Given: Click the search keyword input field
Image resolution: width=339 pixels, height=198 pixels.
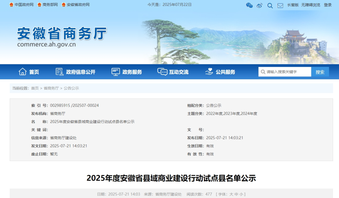Looking at the screenshot, I should pos(288,72).
